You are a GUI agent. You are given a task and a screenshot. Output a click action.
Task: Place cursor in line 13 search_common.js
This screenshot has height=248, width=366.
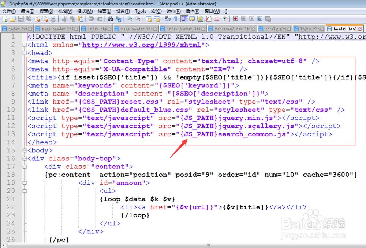click(x=252, y=134)
